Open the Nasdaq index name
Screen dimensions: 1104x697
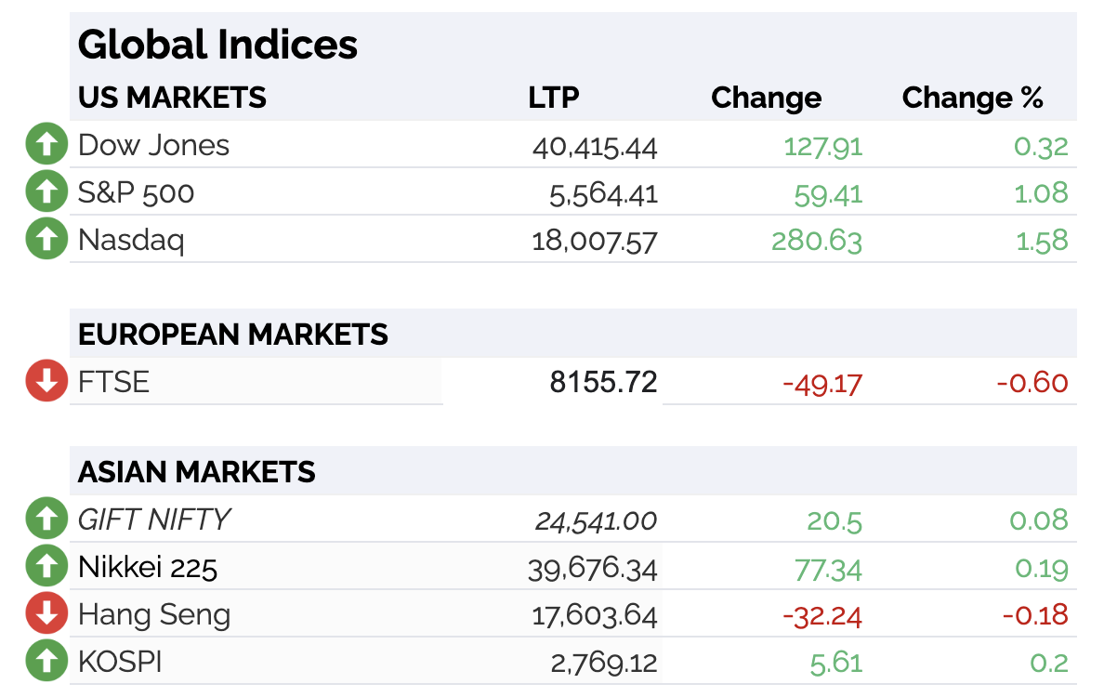[131, 240]
